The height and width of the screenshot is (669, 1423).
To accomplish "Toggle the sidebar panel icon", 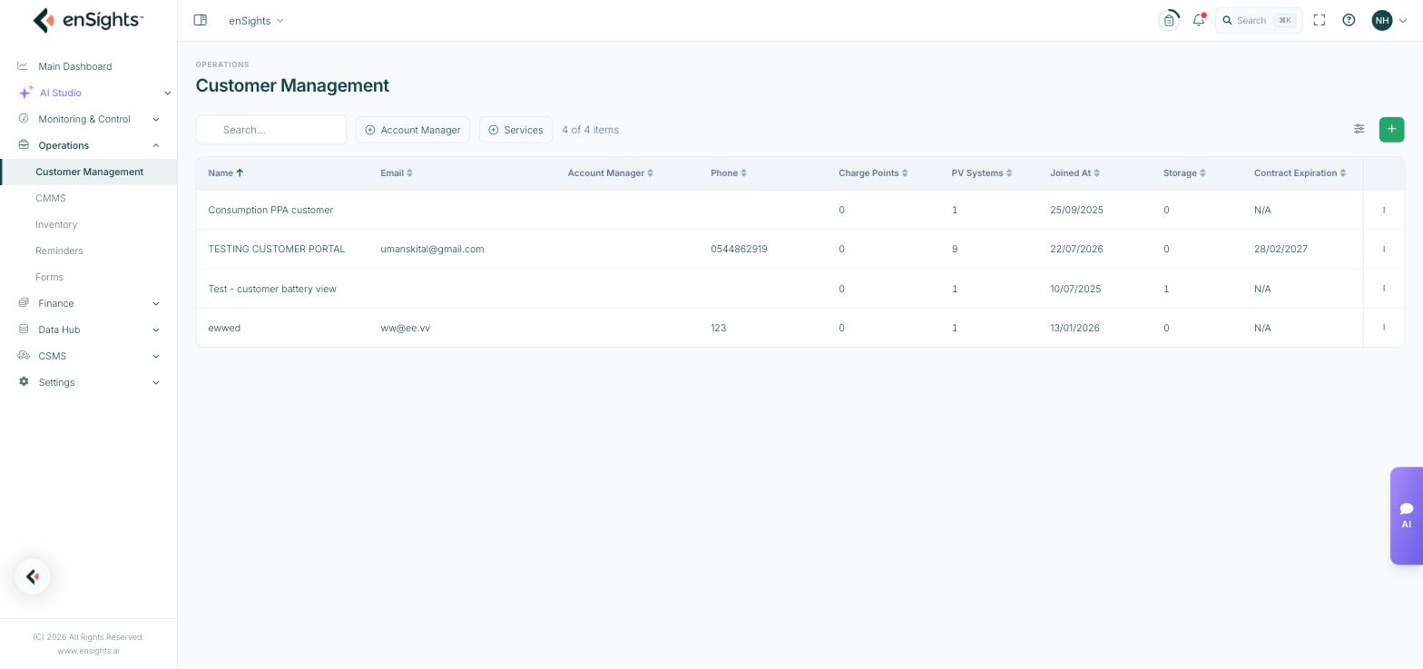I will 201,20.
